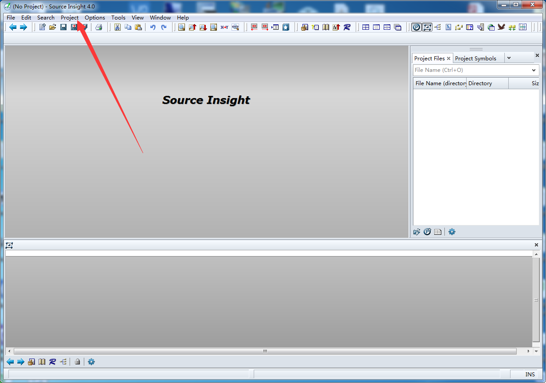
Task: Open the View menu
Action: coord(138,18)
